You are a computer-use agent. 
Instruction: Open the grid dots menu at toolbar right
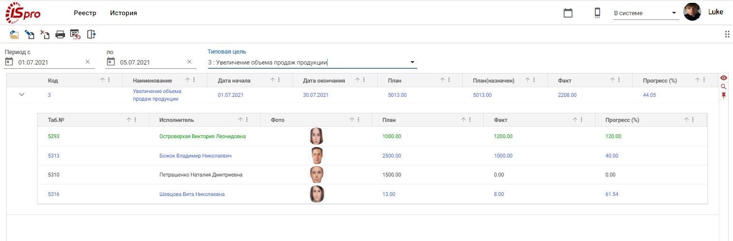point(727,34)
